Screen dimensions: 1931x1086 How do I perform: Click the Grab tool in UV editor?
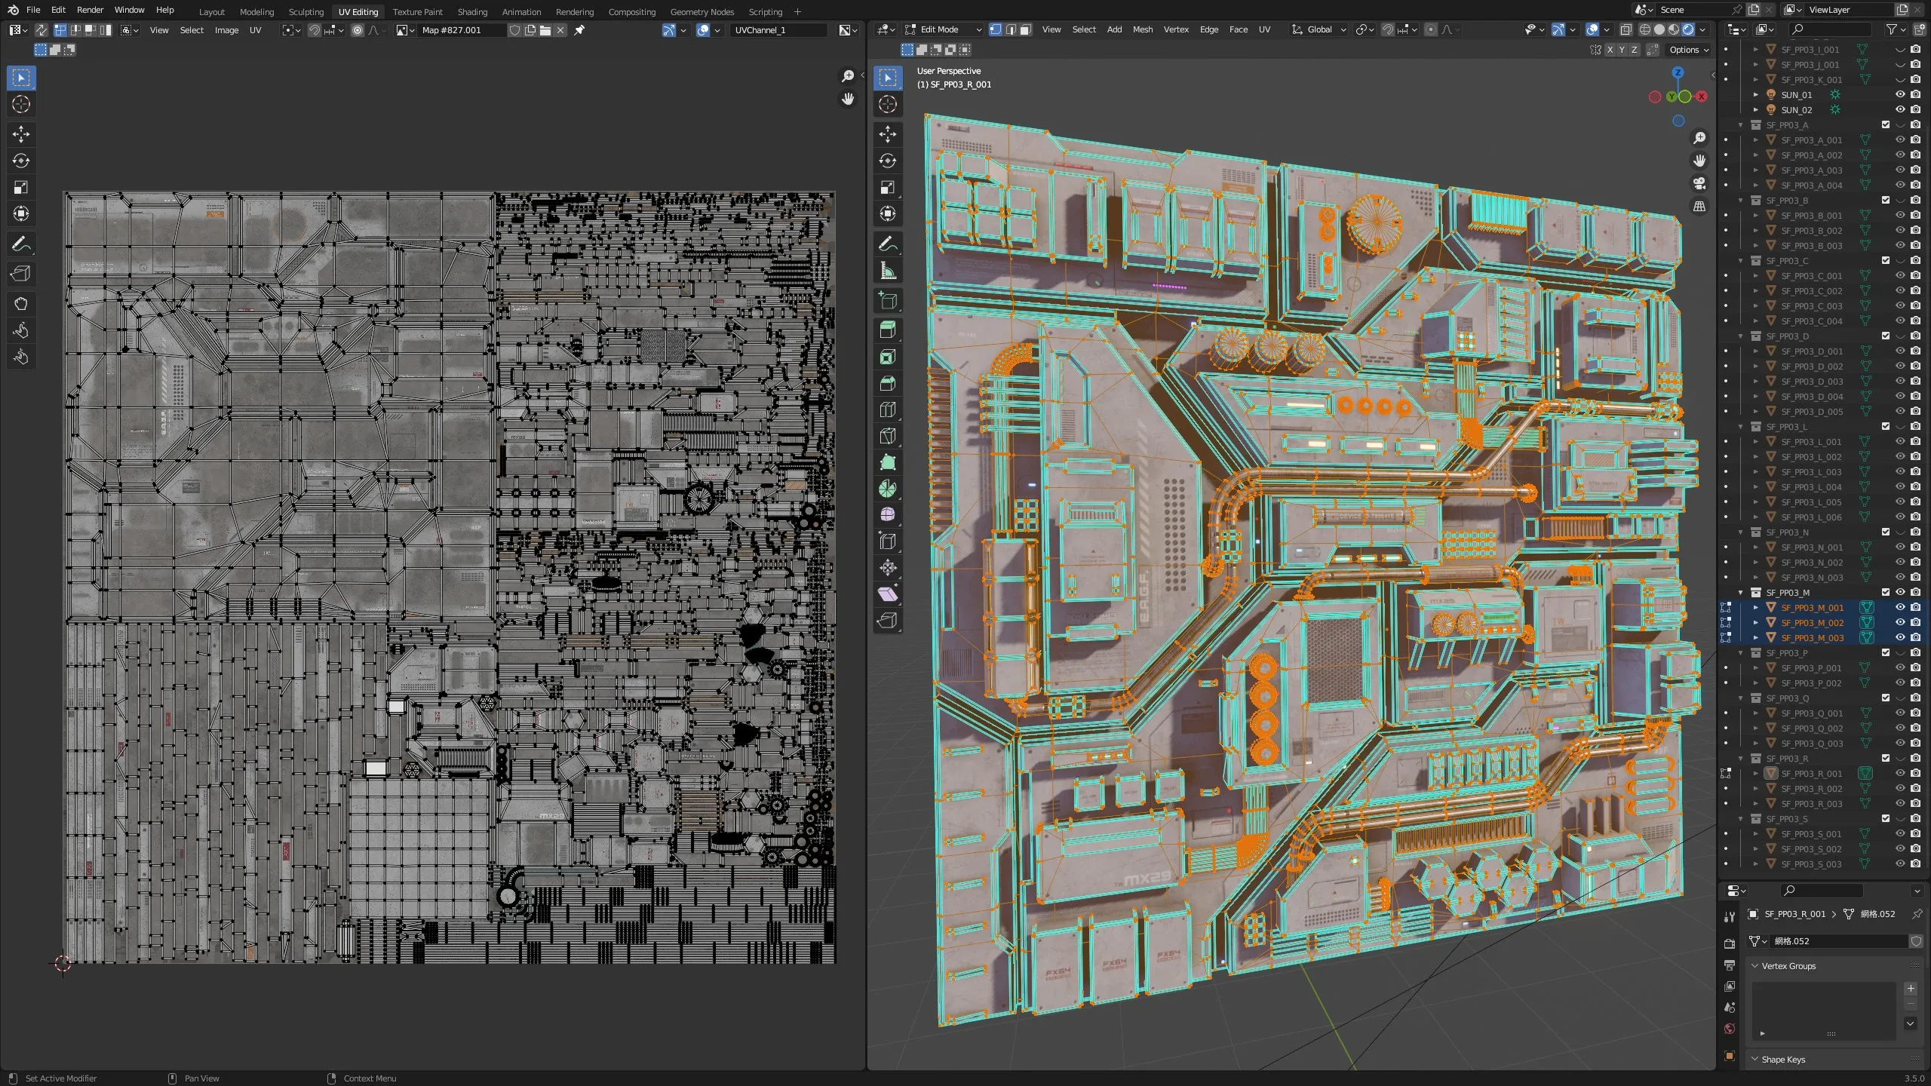click(21, 304)
